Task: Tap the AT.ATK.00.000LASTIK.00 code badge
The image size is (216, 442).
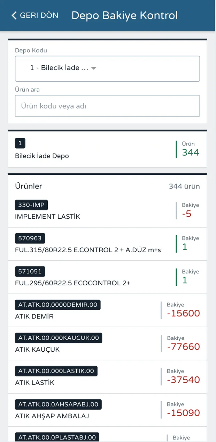Action: point(56,371)
